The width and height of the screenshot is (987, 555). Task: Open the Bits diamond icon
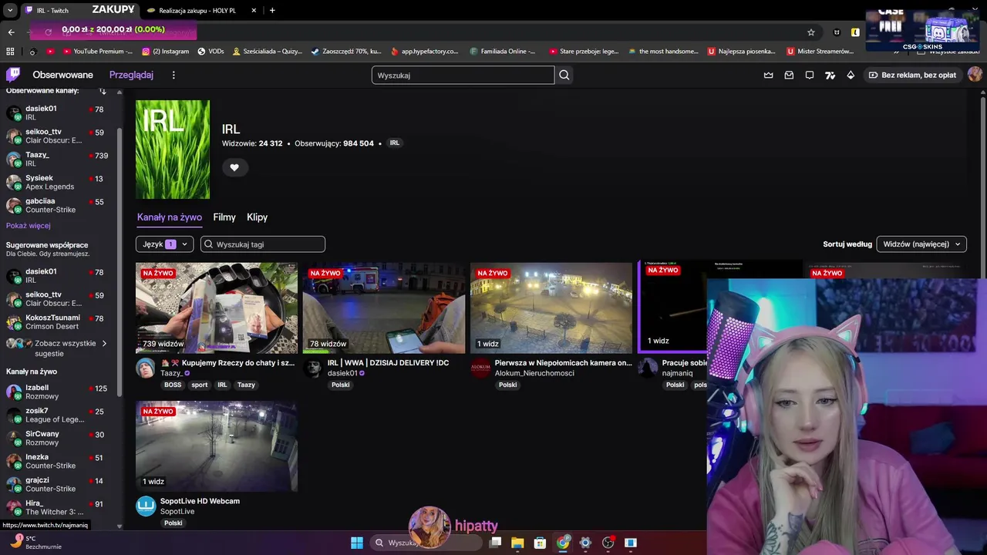(851, 75)
